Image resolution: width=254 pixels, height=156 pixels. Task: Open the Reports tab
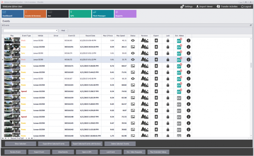click(125, 14)
